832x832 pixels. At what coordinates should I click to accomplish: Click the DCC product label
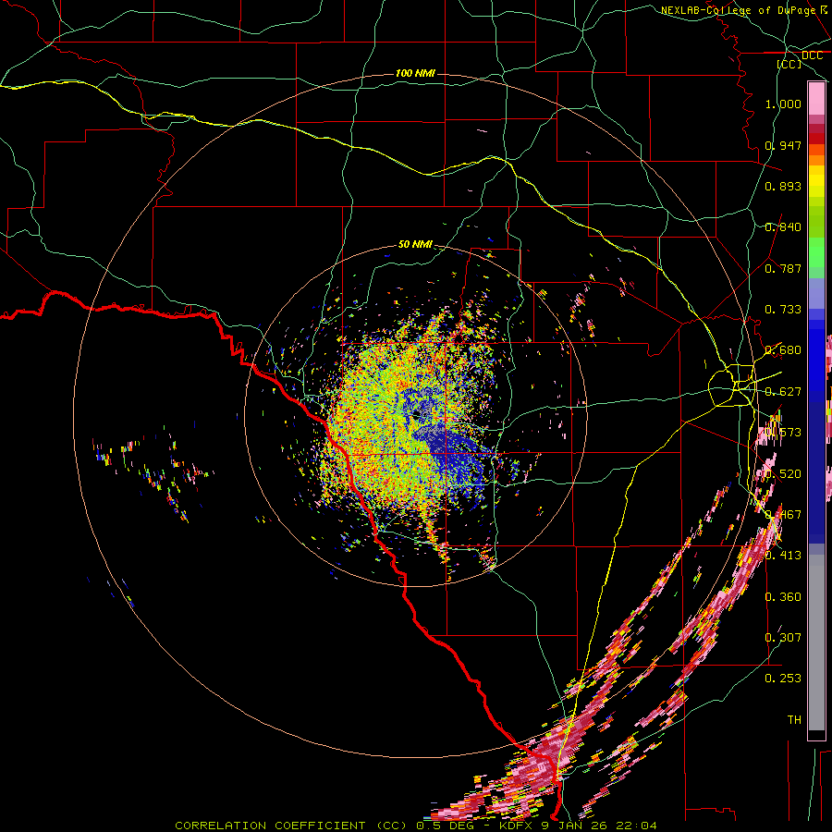point(812,55)
